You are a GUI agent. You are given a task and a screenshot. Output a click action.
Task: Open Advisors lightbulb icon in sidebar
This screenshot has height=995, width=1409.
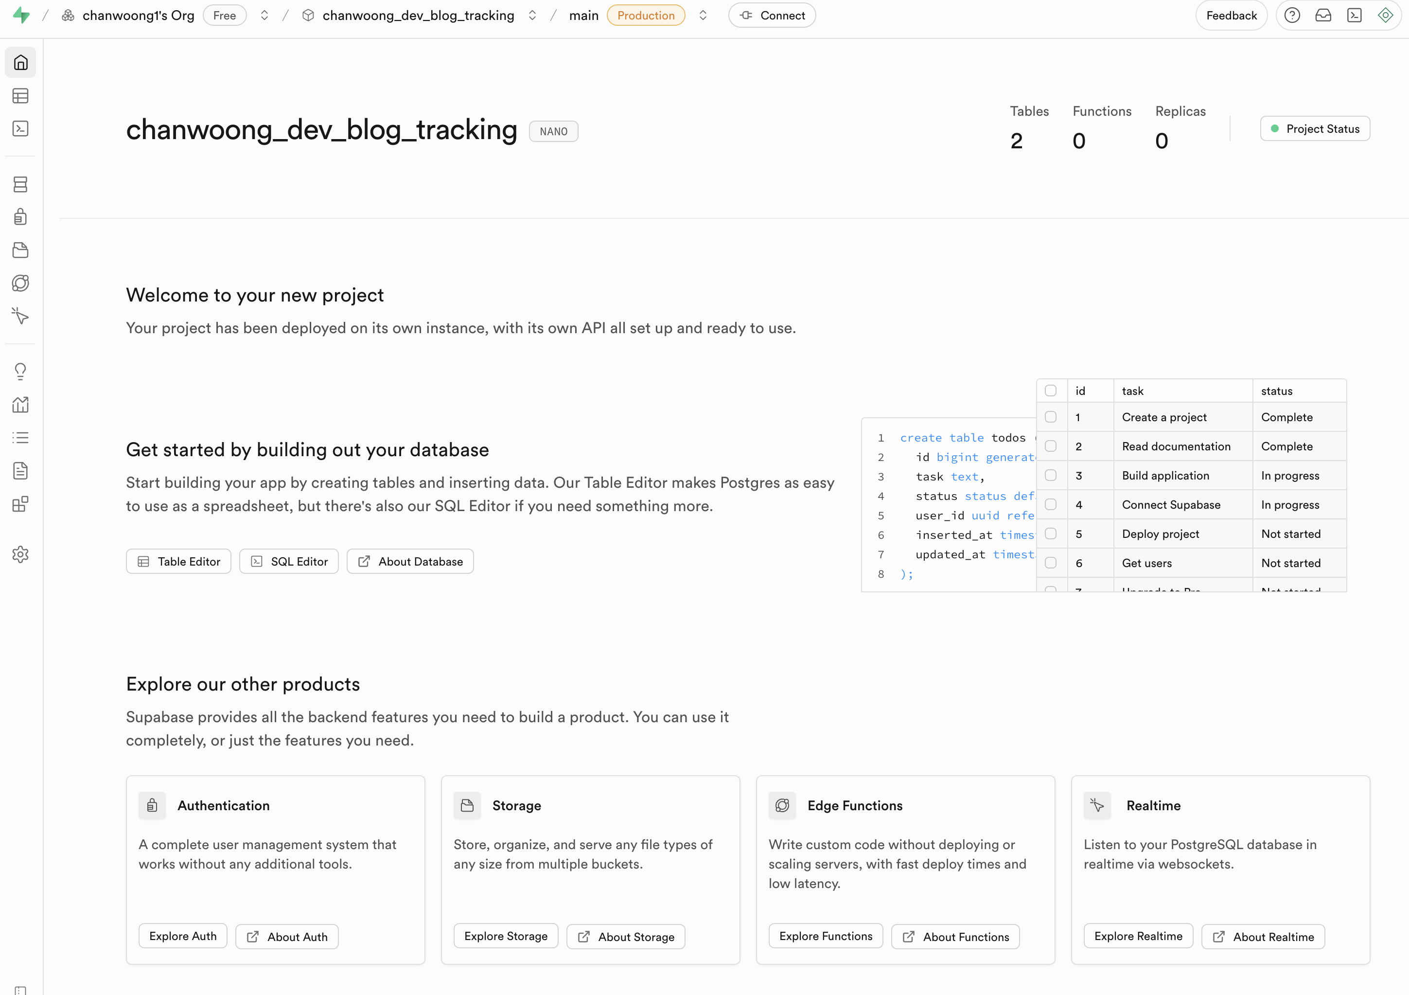coord(20,372)
